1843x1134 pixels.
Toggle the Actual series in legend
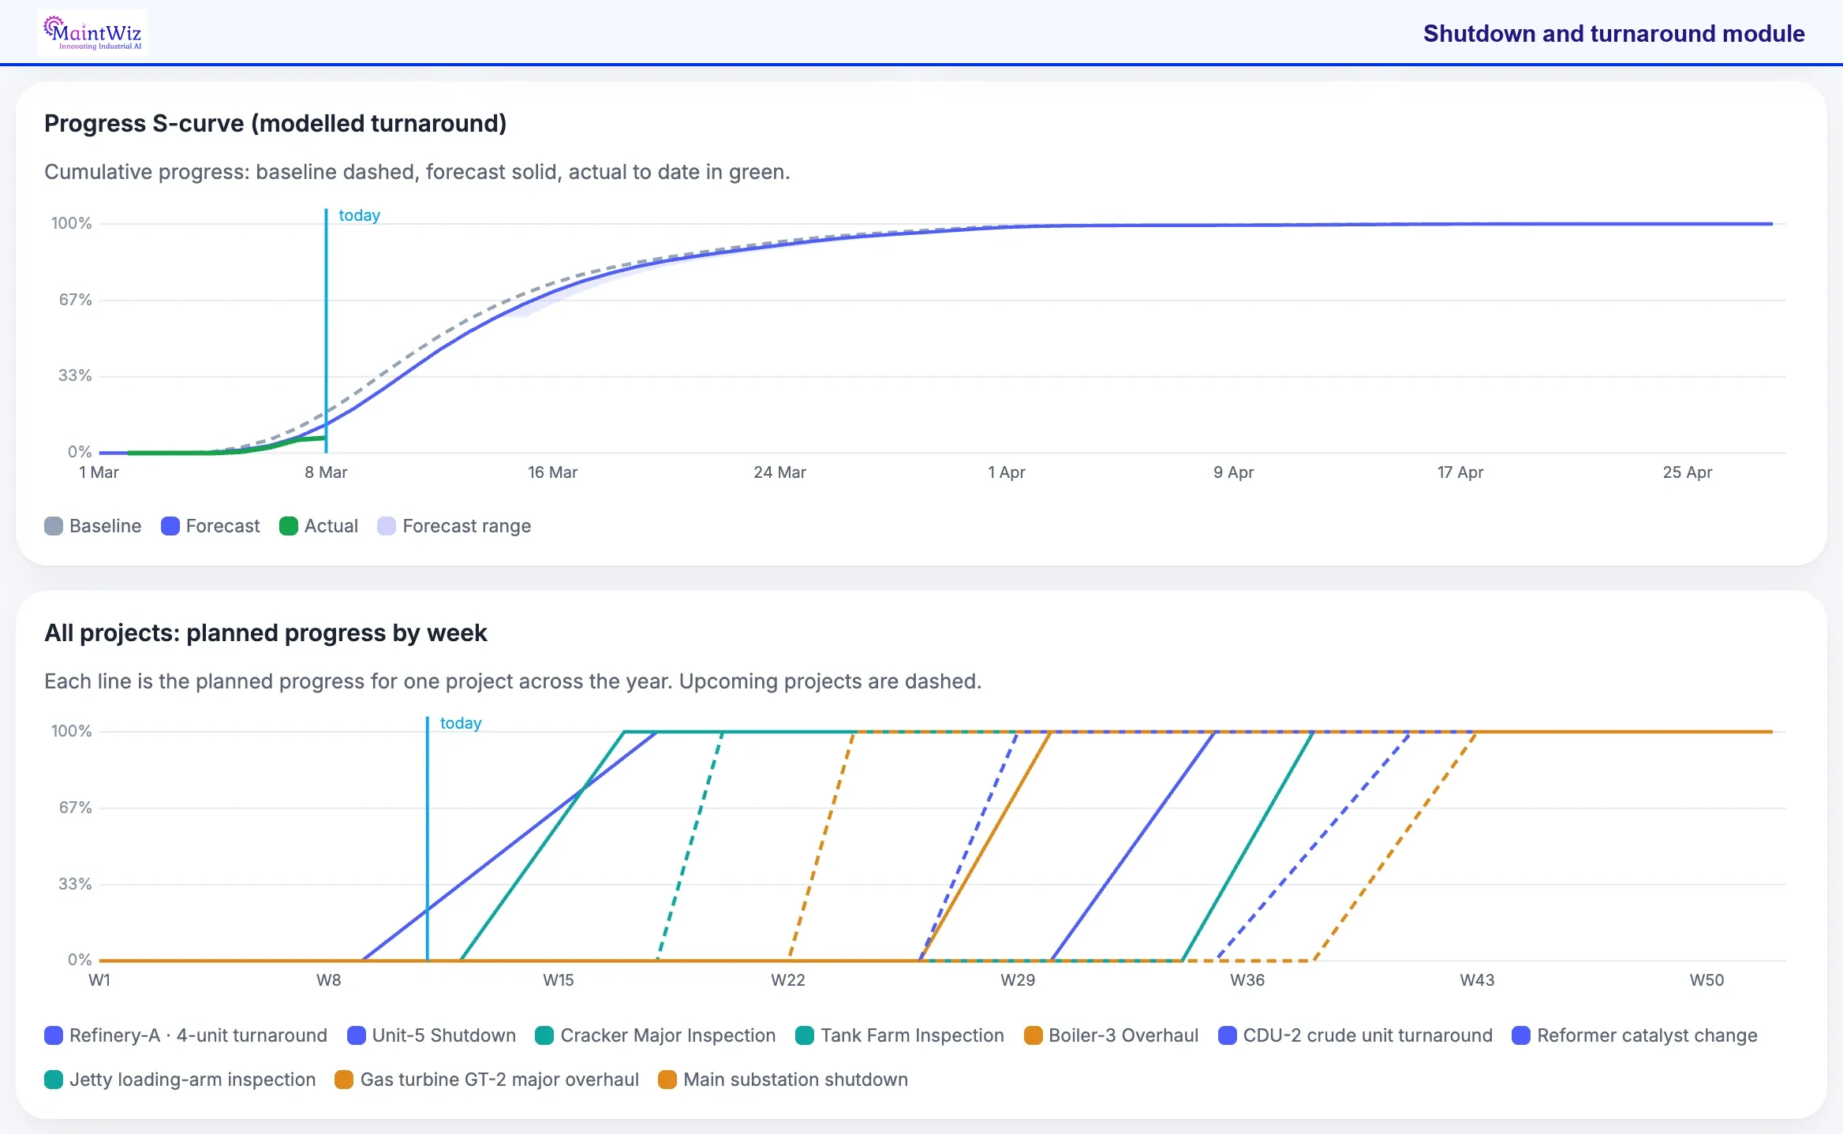[x=319, y=526]
